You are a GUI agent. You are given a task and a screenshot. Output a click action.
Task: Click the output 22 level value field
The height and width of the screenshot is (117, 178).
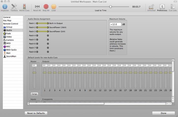[151, 65]
